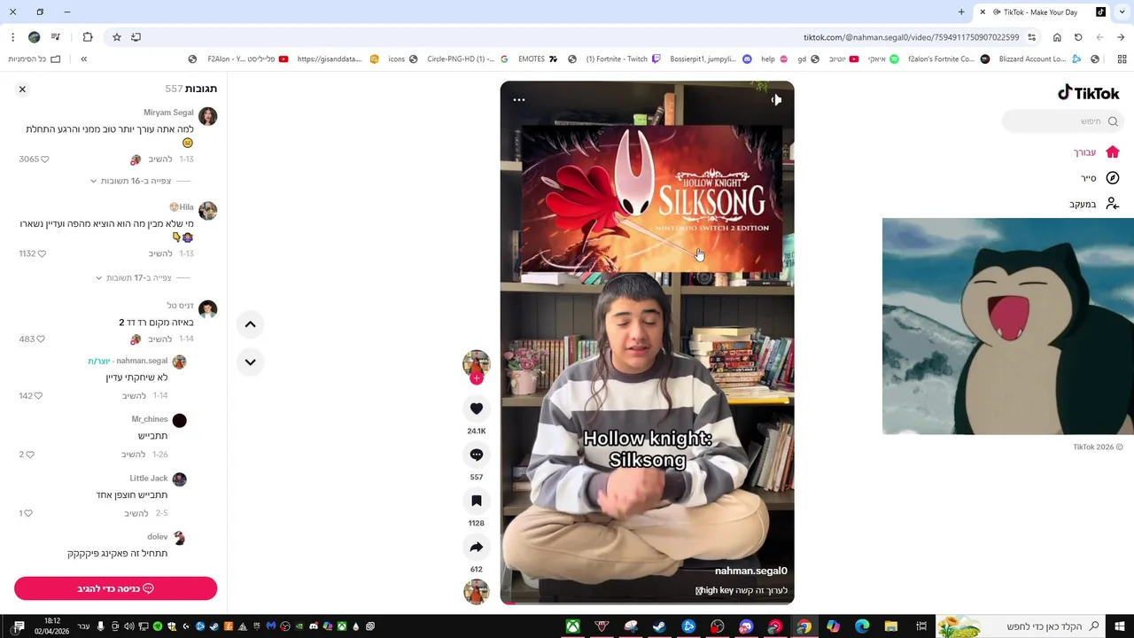Follow the creator with the red plus
The height and width of the screenshot is (638, 1134).
click(477, 378)
